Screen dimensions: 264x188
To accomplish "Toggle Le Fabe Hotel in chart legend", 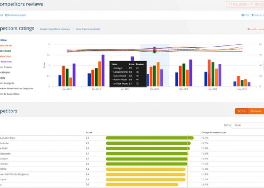I will click(6, 62).
